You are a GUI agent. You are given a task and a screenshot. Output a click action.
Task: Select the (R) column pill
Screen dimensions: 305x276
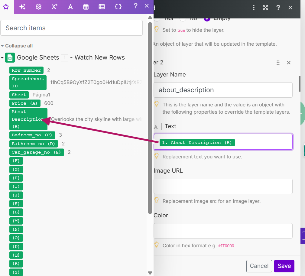(x=16, y=264)
